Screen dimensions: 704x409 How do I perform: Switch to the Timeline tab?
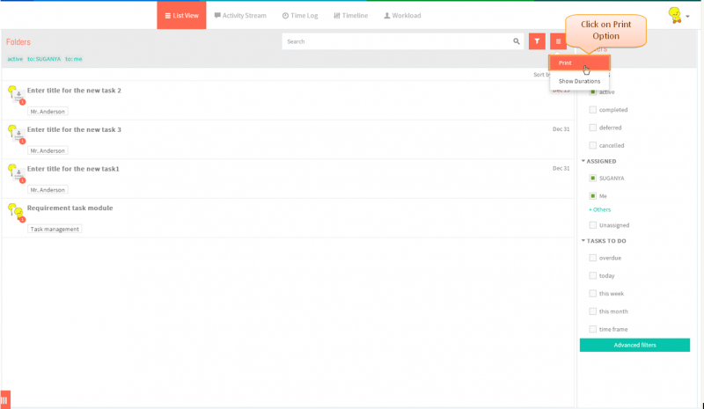click(350, 15)
